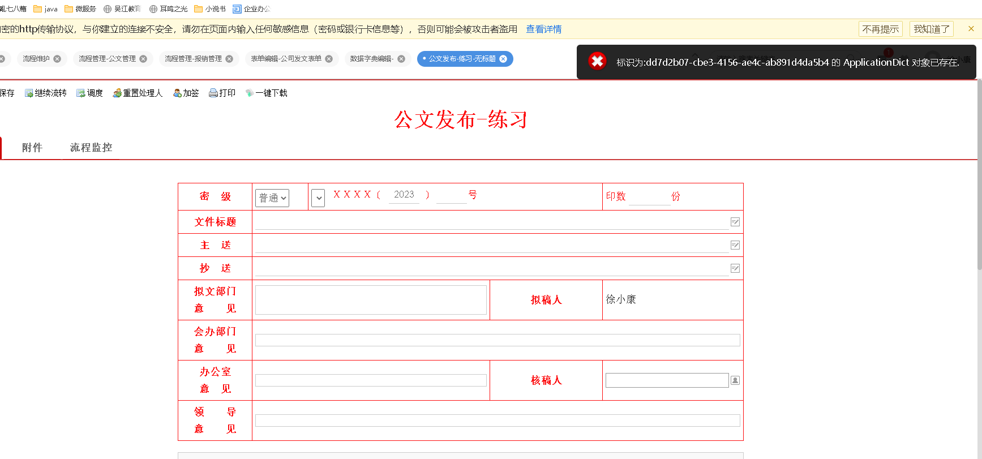Focus the 印数 copies field
Screen dimensions: 982x459
[x=649, y=197]
